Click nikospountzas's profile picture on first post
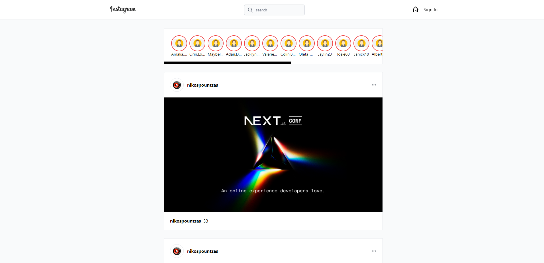Image resolution: width=544 pixels, height=263 pixels. point(177,85)
